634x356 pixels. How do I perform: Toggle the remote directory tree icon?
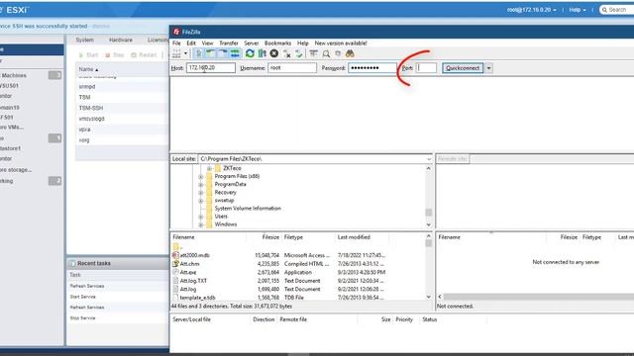pyautogui.click(x=223, y=53)
